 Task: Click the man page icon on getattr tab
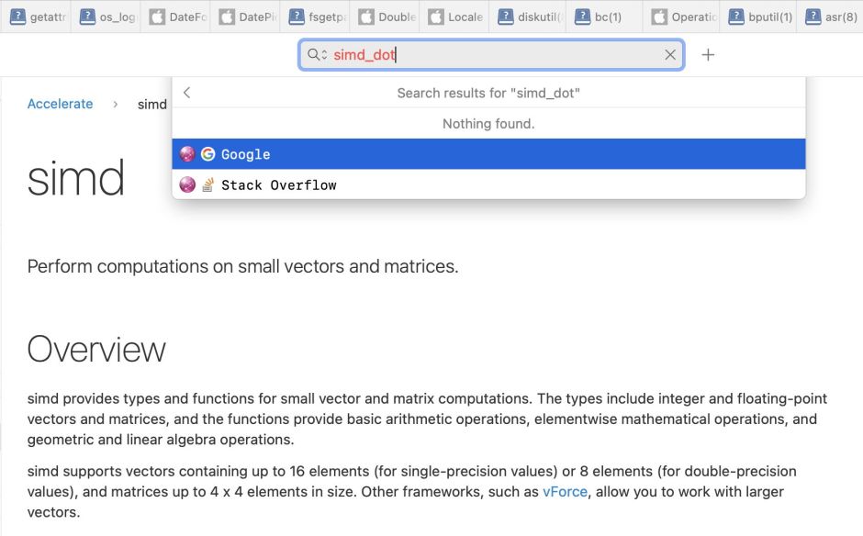coord(17,17)
